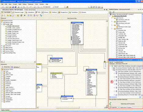Switch to the Partitions tab
Image resolution: width=143 pixels, height=112 pixels.
tap(53, 12)
